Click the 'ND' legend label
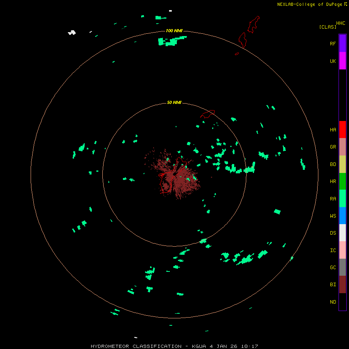Screen dimensions: 349x349 tap(333, 302)
